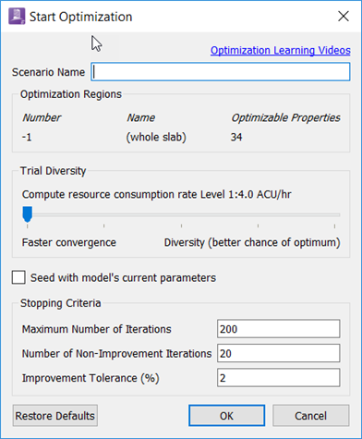
Task: Enable Seed with model's current parameters
Action: (18, 277)
